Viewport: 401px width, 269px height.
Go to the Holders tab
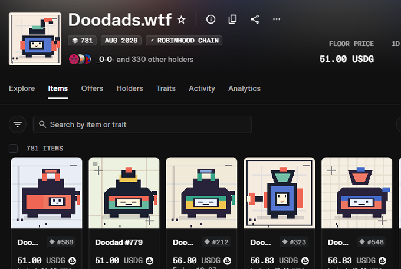[x=130, y=88]
